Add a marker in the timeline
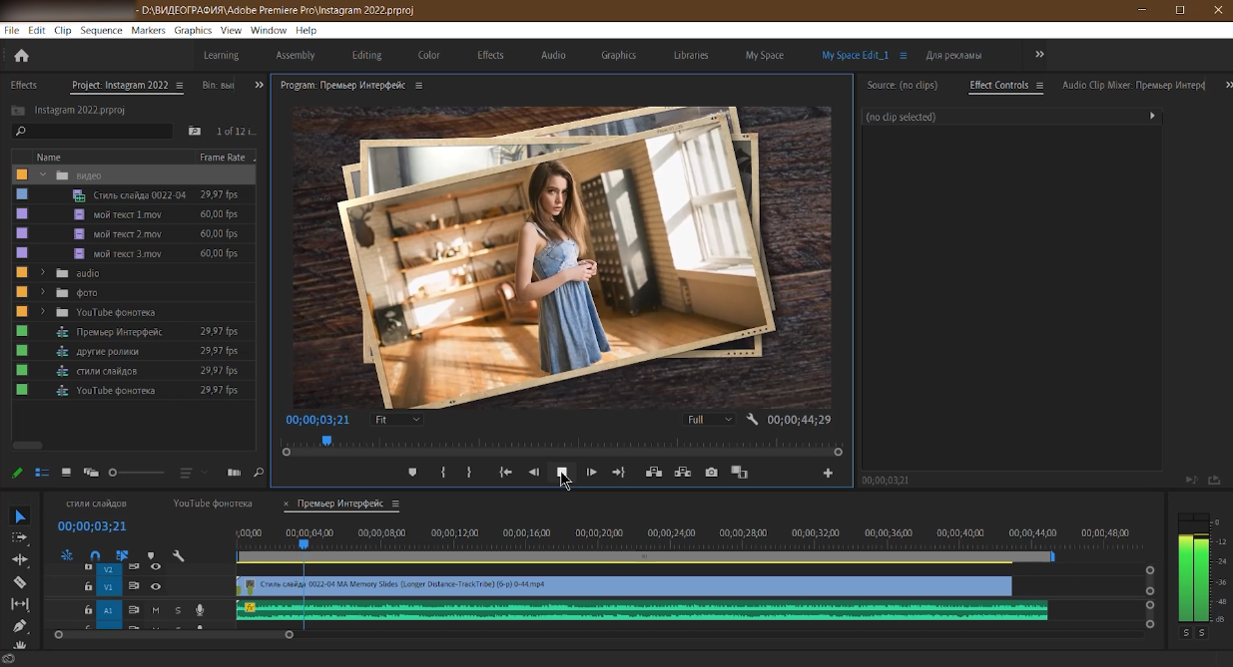 click(151, 556)
